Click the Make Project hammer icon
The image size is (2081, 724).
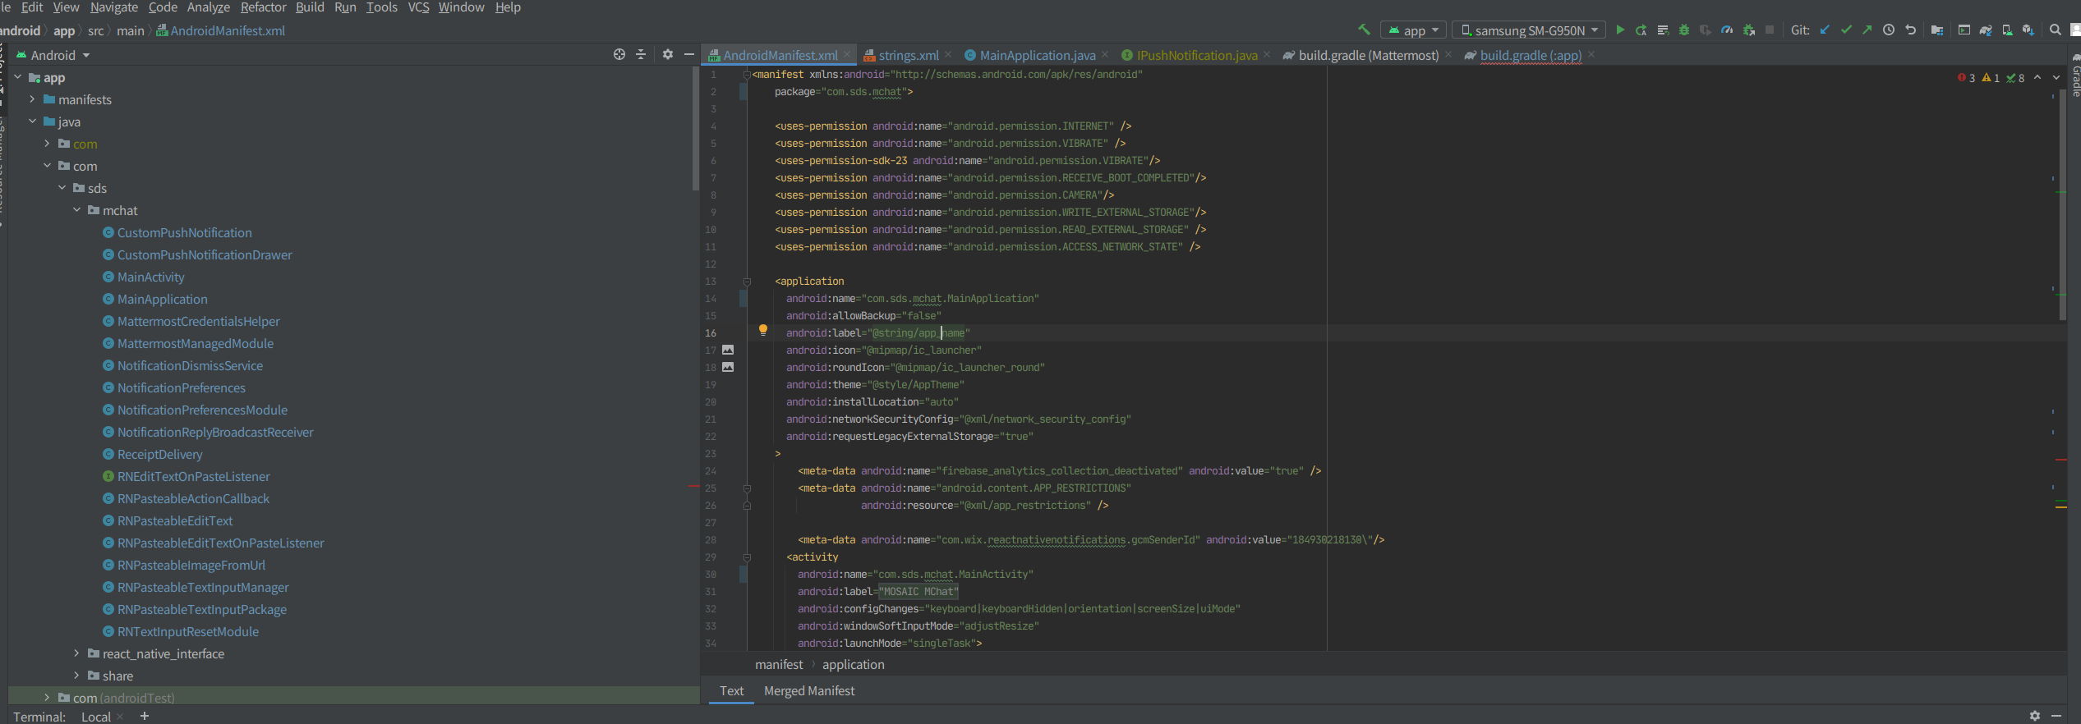tap(1364, 30)
